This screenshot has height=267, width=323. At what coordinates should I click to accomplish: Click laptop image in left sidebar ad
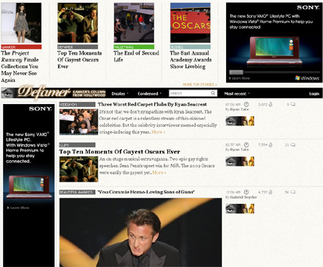29,187
